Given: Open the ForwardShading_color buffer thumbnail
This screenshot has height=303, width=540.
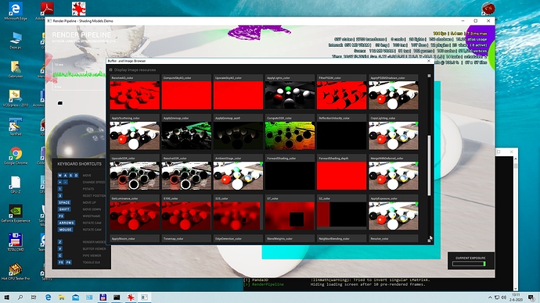Looking at the screenshot, I should [x=290, y=176].
